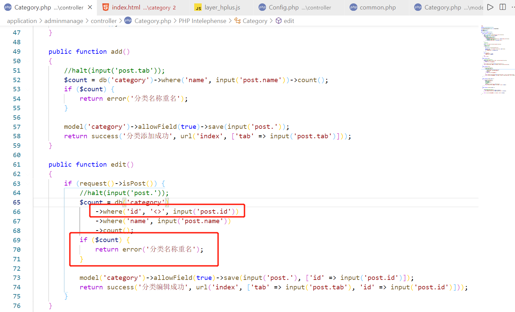Viewport: 515px width, 312px height.
Task: Click PHP Intelephense breadcrumb
Action: click(x=202, y=21)
